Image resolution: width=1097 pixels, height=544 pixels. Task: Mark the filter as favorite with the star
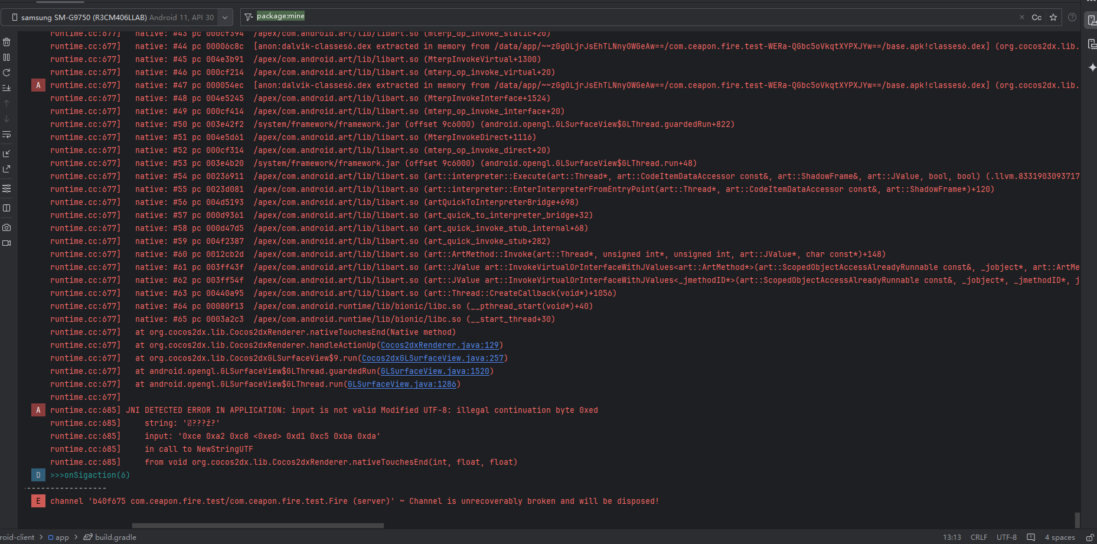tap(1053, 17)
